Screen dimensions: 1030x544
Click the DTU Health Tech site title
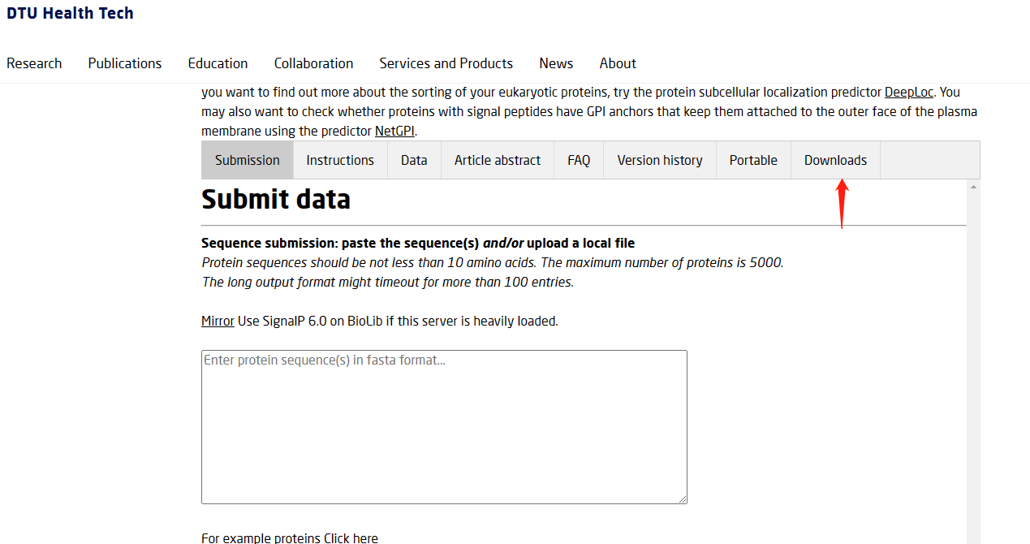[70, 13]
